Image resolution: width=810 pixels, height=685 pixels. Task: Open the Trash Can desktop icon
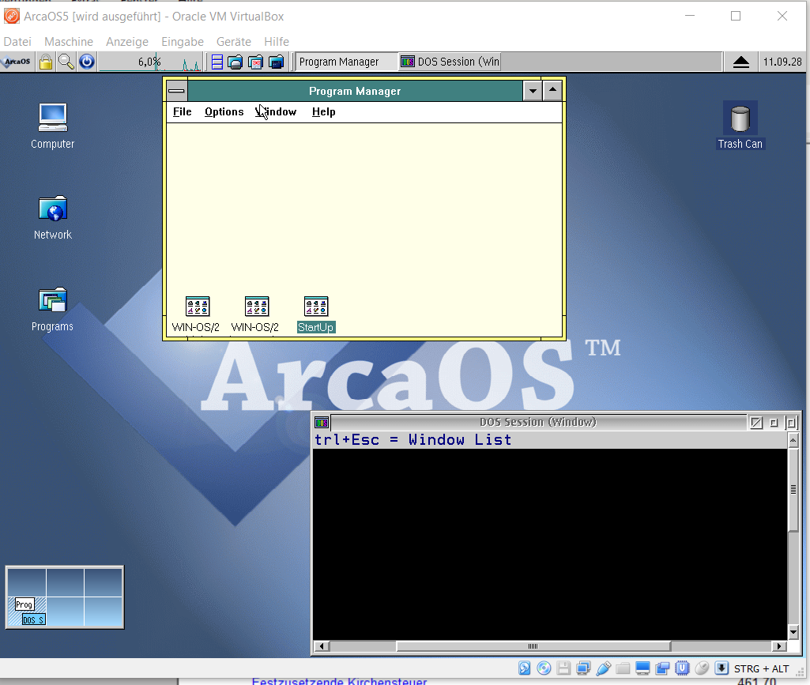(x=740, y=126)
